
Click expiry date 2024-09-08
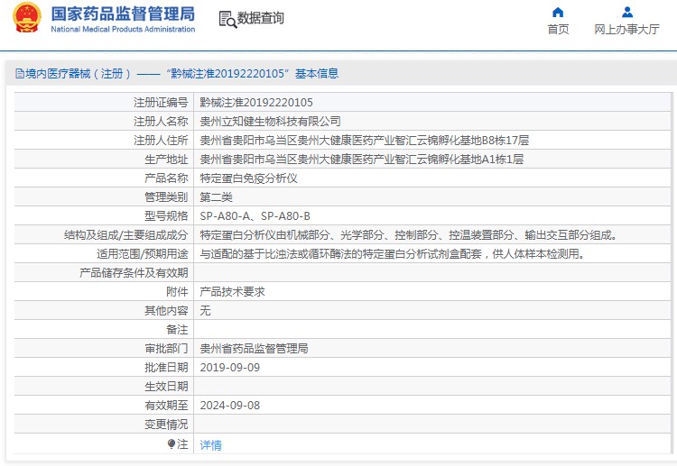pos(229,406)
